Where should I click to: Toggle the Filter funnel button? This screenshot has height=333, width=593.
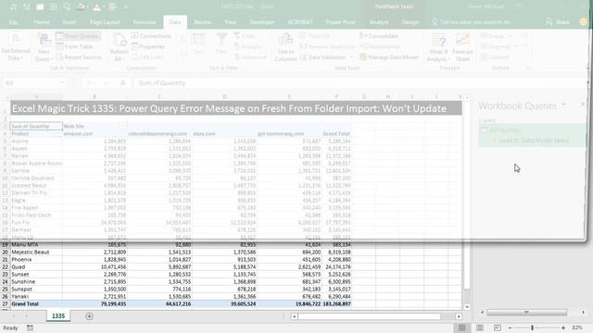[x=221, y=43]
